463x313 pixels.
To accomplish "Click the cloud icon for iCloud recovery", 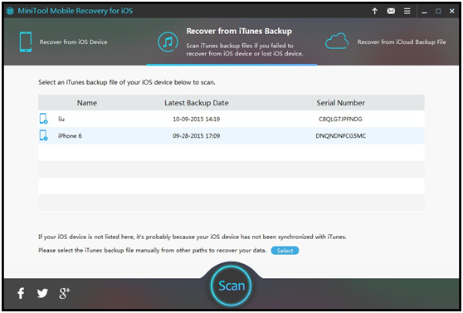I will tap(337, 41).
